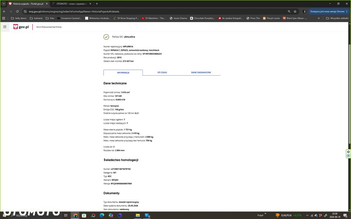The height and width of the screenshot is (219, 351).
Task: Open Chrome from the Windows taskbar
Action: pos(75,215)
